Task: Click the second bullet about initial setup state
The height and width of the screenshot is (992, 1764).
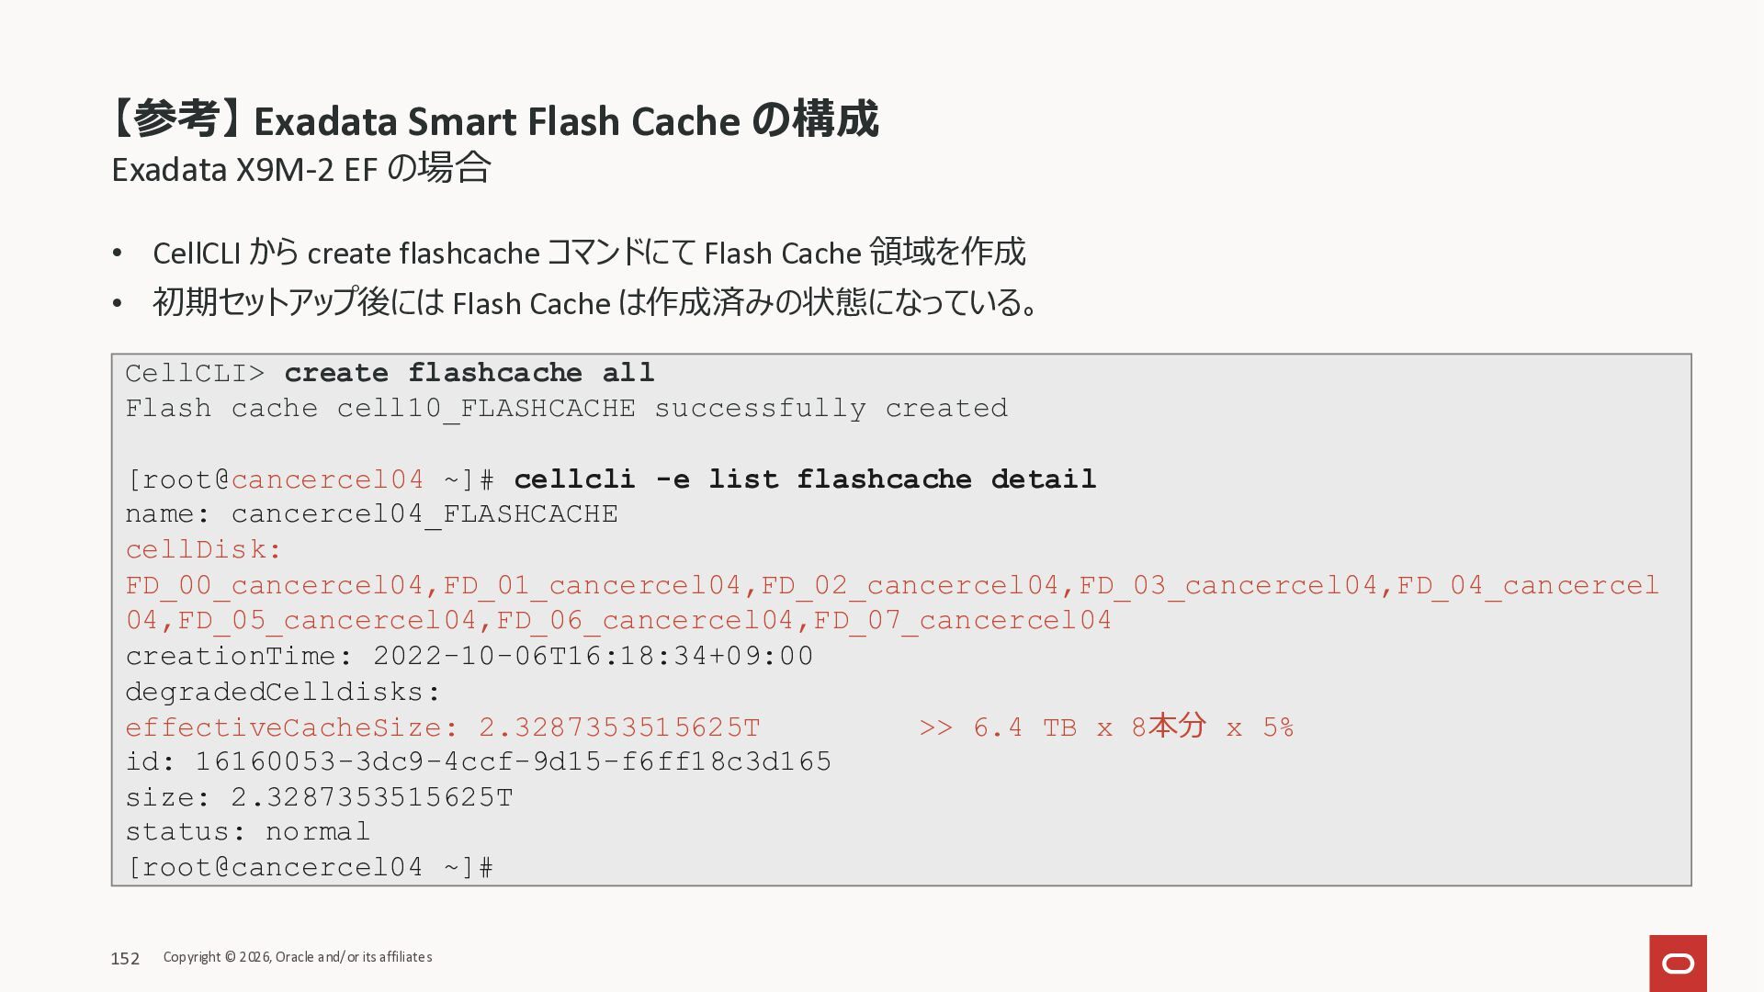Action: (596, 302)
